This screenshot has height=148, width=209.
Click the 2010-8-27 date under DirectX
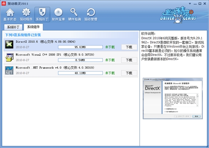(22, 47)
